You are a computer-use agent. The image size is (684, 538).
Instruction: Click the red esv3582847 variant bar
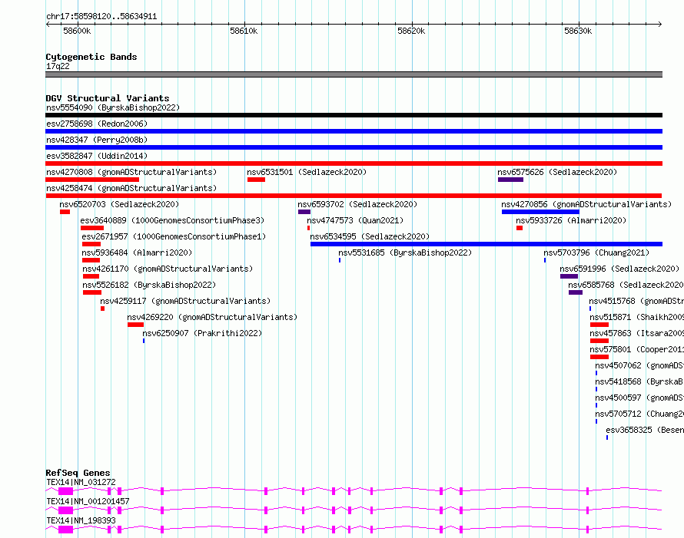[x=354, y=163]
